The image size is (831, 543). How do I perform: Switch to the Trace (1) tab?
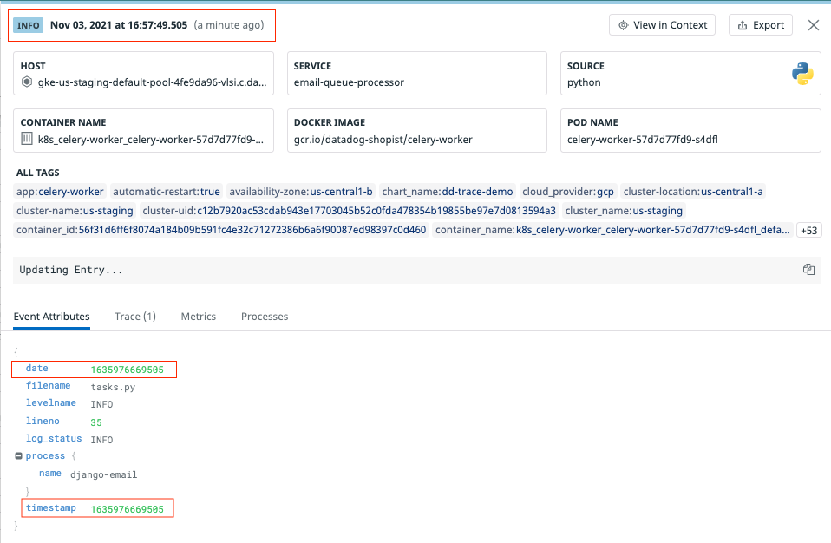pyautogui.click(x=134, y=317)
